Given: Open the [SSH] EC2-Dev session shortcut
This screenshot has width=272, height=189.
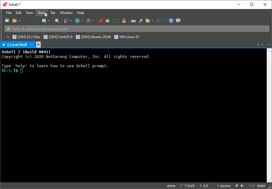Looking at the screenshot, I should [x=26, y=37].
